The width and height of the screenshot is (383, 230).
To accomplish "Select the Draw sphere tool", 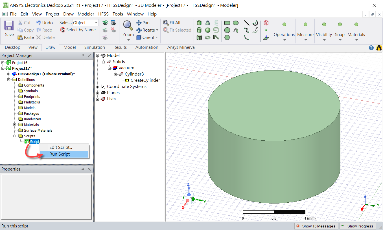I will coord(208,30).
